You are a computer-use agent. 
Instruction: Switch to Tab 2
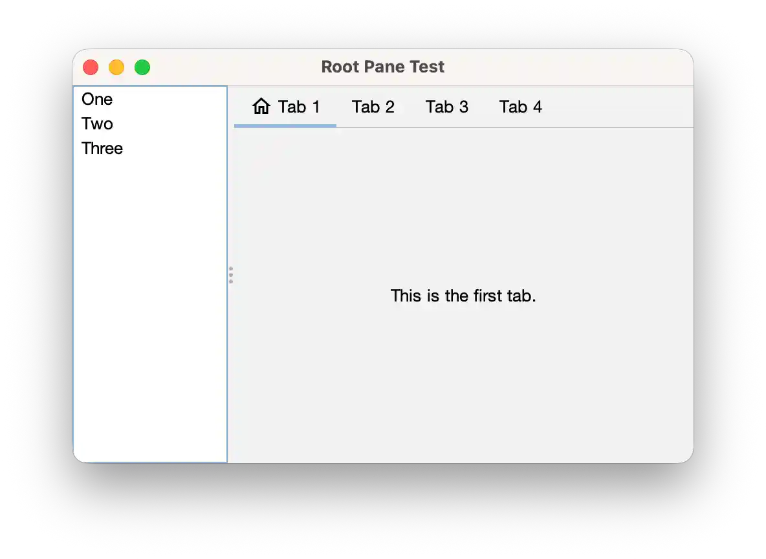[373, 107]
